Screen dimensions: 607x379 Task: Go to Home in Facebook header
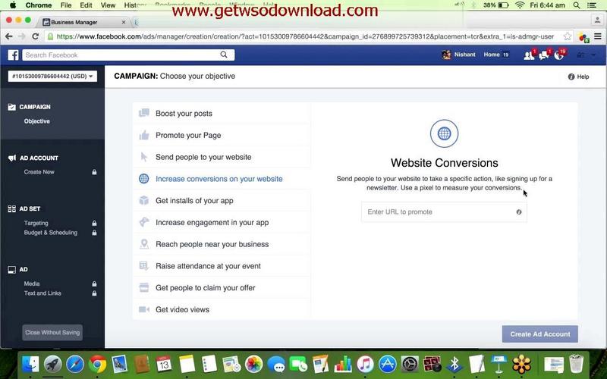(492, 55)
